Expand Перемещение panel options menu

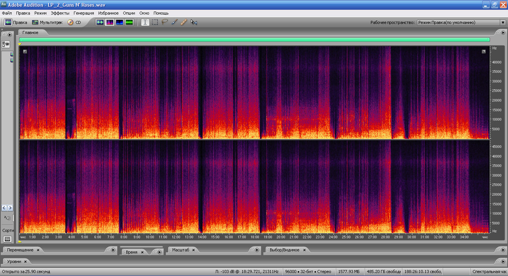(113, 250)
